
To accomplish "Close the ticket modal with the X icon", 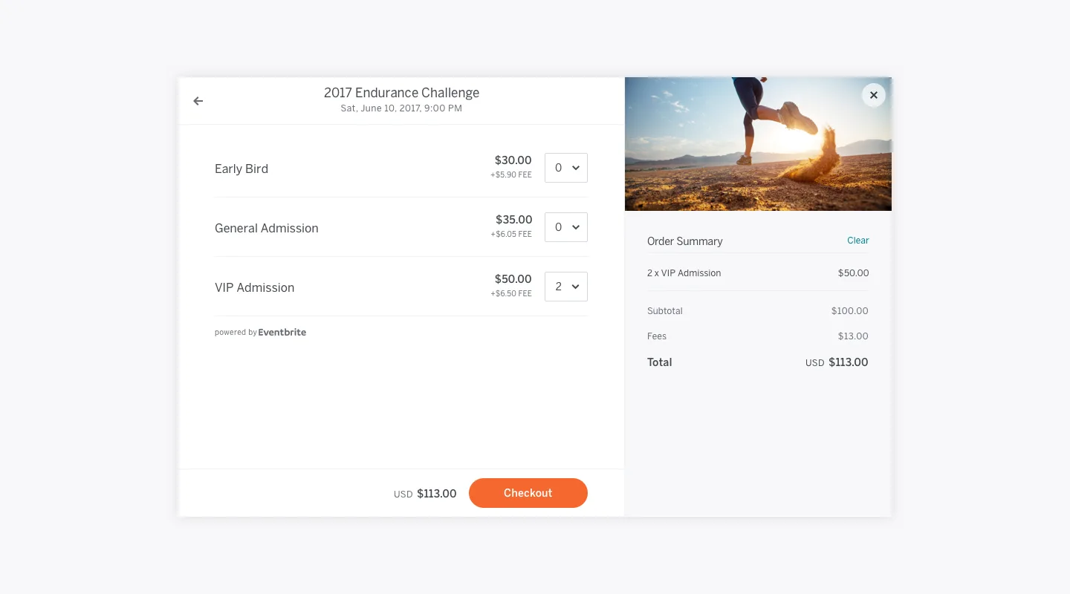I will pyautogui.click(x=874, y=95).
